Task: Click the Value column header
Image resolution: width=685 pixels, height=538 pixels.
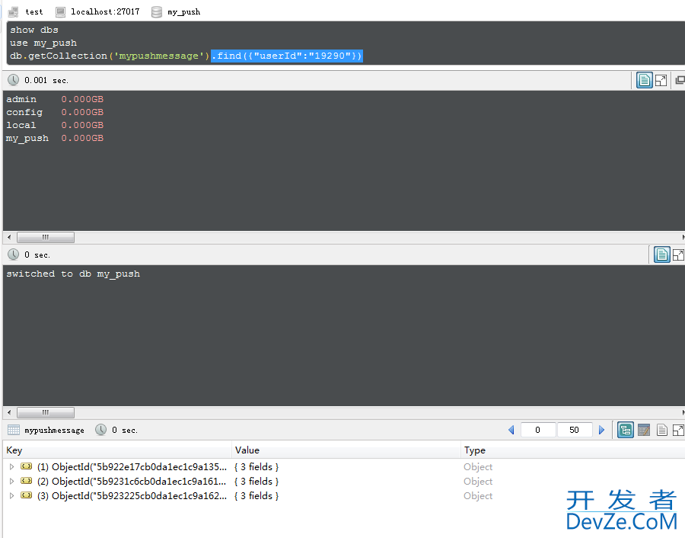Action: pyautogui.click(x=346, y=450)
